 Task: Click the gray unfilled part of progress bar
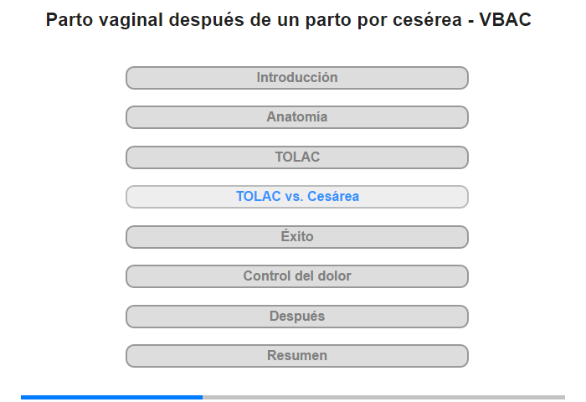click(x=383, y=397)
